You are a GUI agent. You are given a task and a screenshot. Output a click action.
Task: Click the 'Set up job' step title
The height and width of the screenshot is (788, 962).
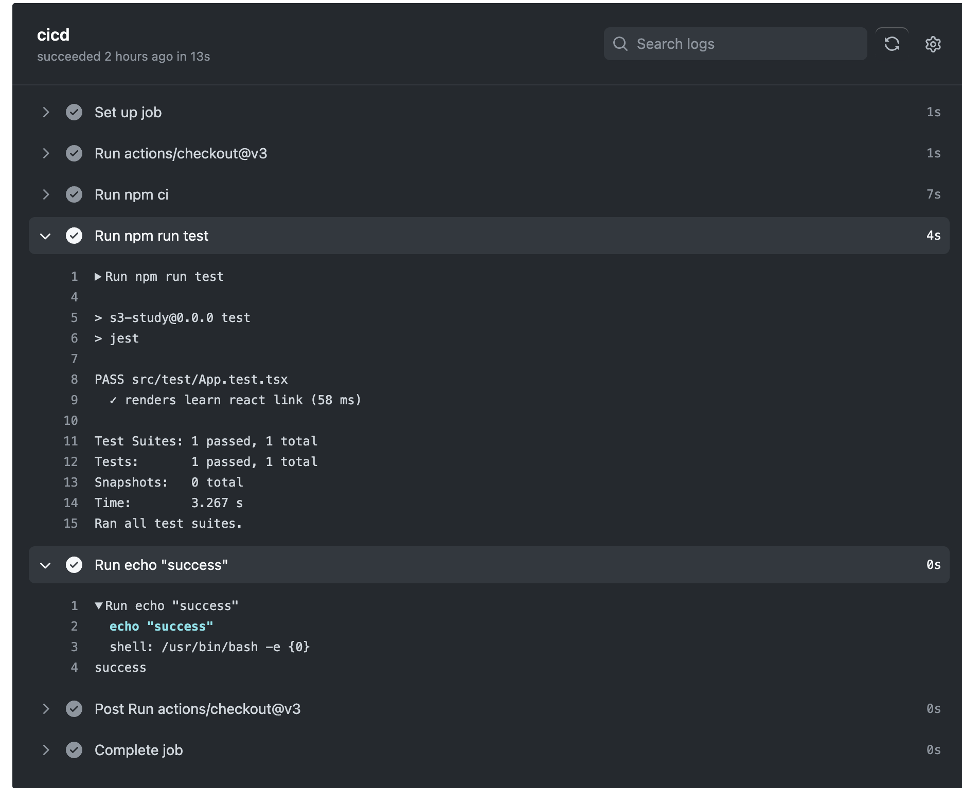[x=128, y=112]
